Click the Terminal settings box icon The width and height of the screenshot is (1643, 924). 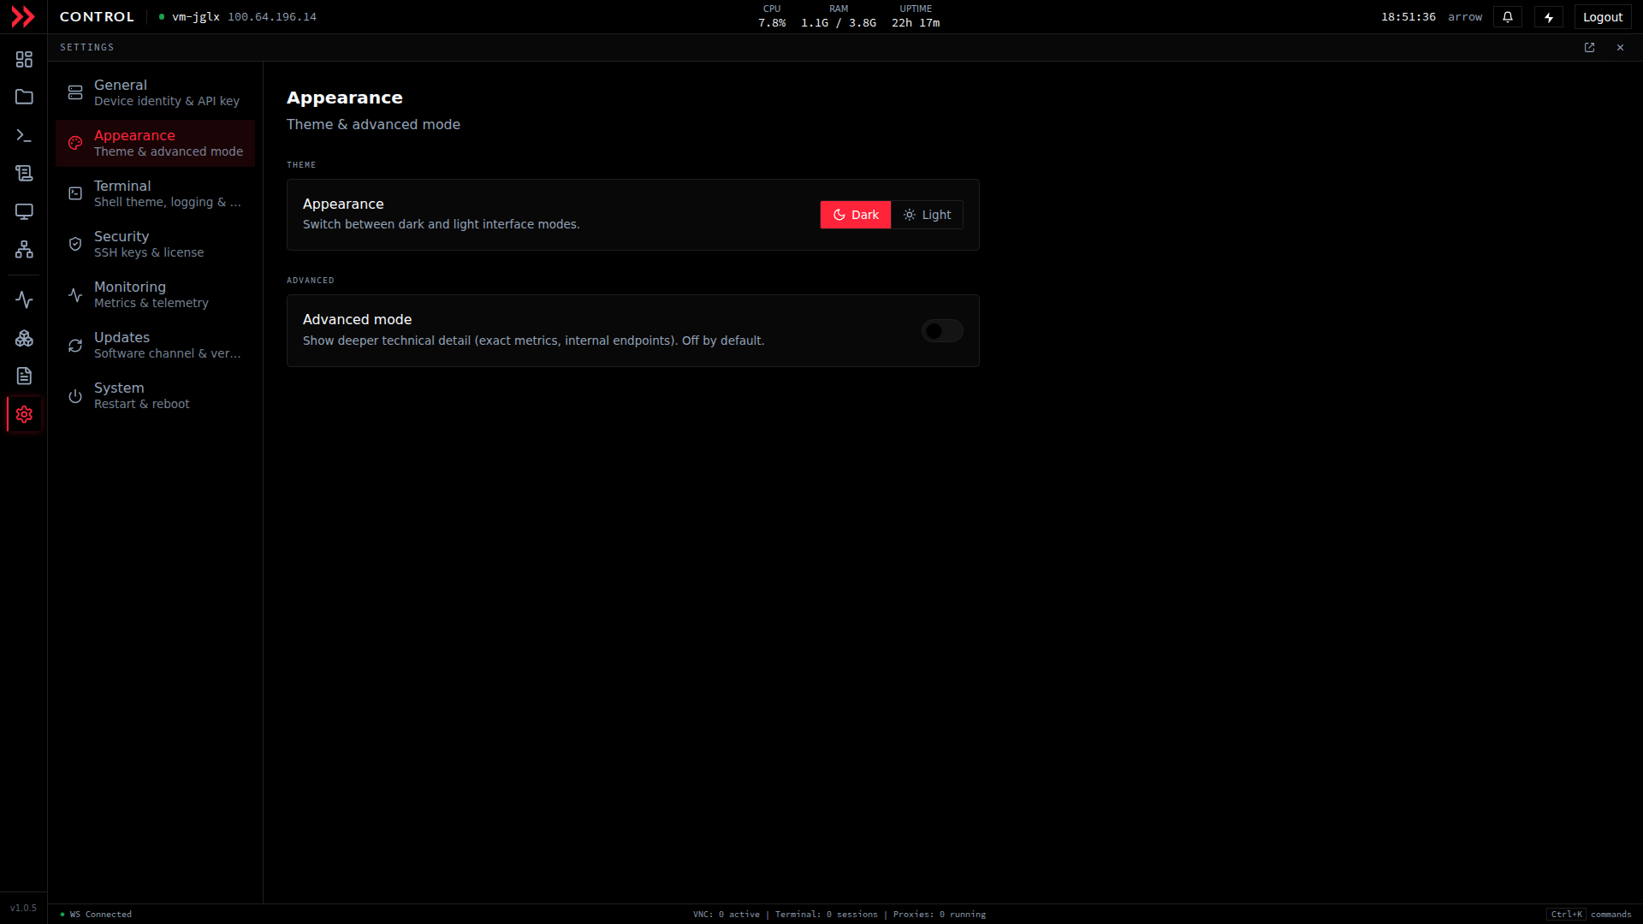[x=75, y=193]
